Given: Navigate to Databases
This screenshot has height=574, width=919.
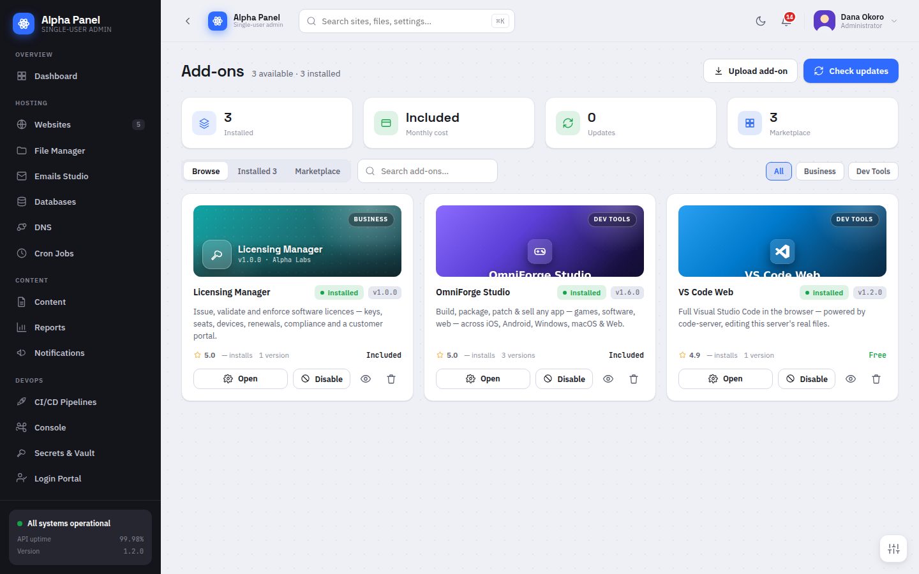Looking at the screenshot, I should click(80, 202).
